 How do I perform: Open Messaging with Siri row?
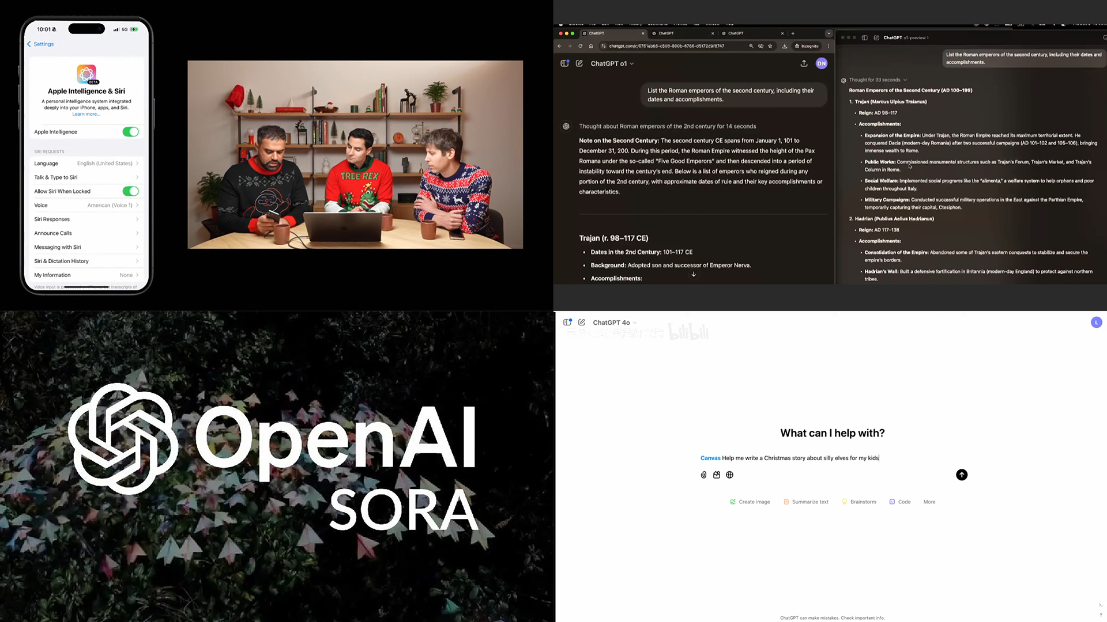point(86,247)
